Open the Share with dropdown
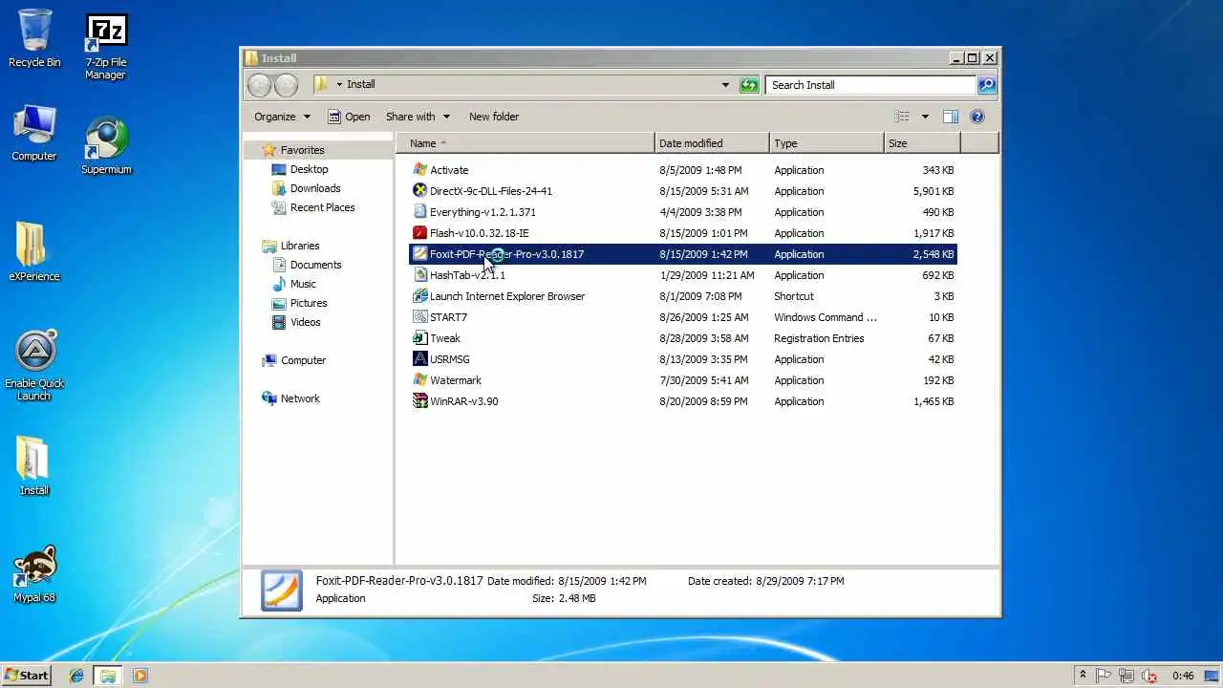The height and width of the screenshot is (688, 1223). 418,117
